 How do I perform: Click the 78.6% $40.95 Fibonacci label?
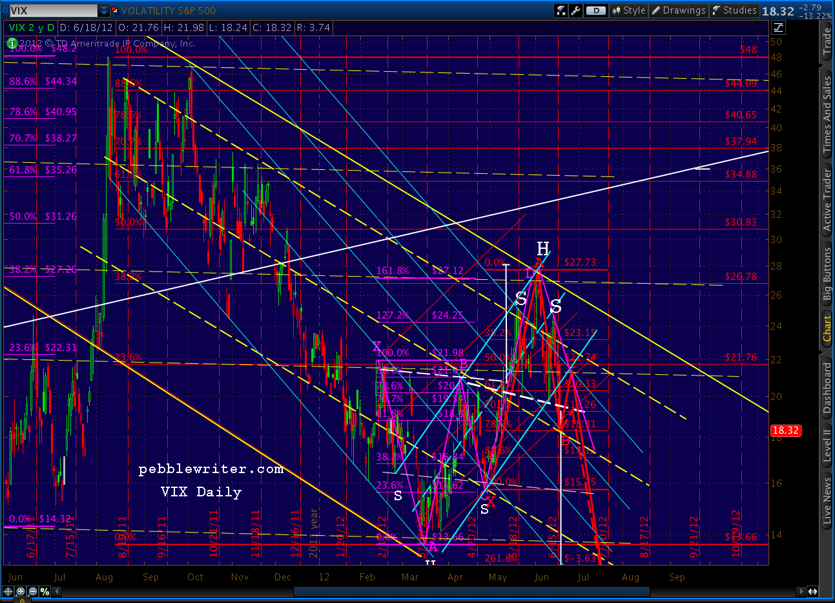coord(43,112)
